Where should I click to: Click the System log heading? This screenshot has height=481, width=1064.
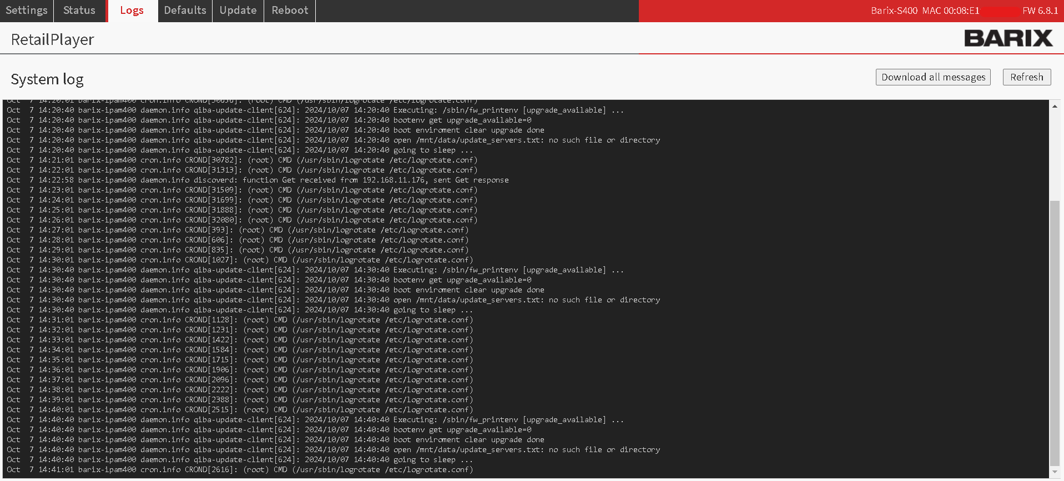point(47,79)
